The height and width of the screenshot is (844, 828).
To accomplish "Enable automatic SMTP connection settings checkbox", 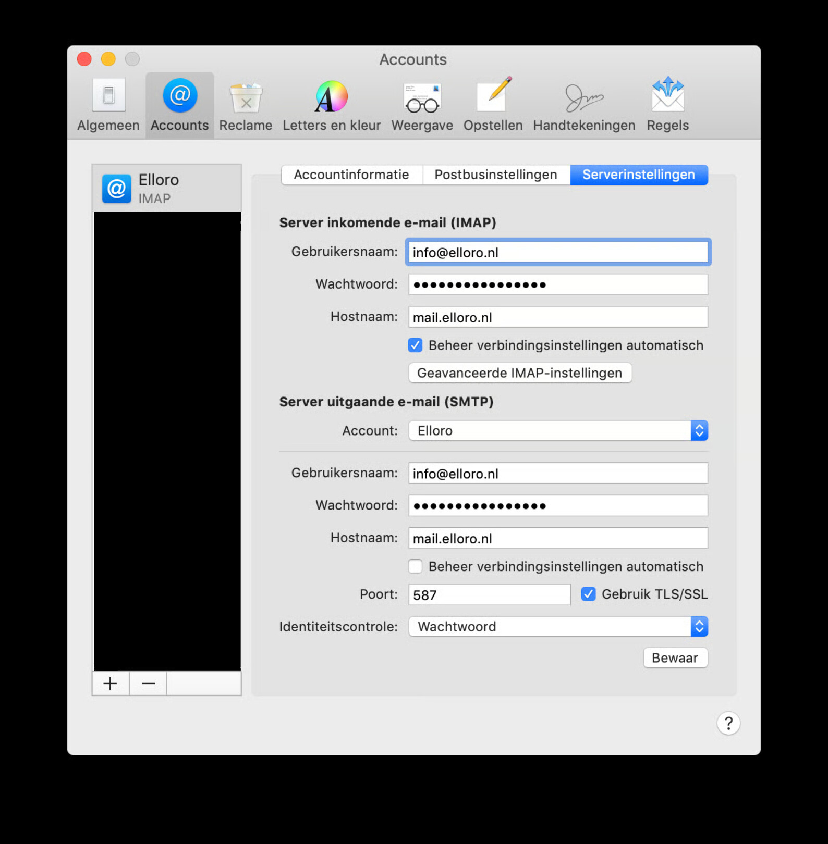I will click(415, 566).
